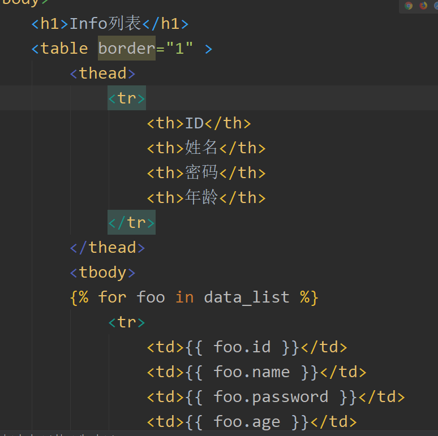Click the '<th>ID</th>' header line
438x436 pixels.
(199, 123)
